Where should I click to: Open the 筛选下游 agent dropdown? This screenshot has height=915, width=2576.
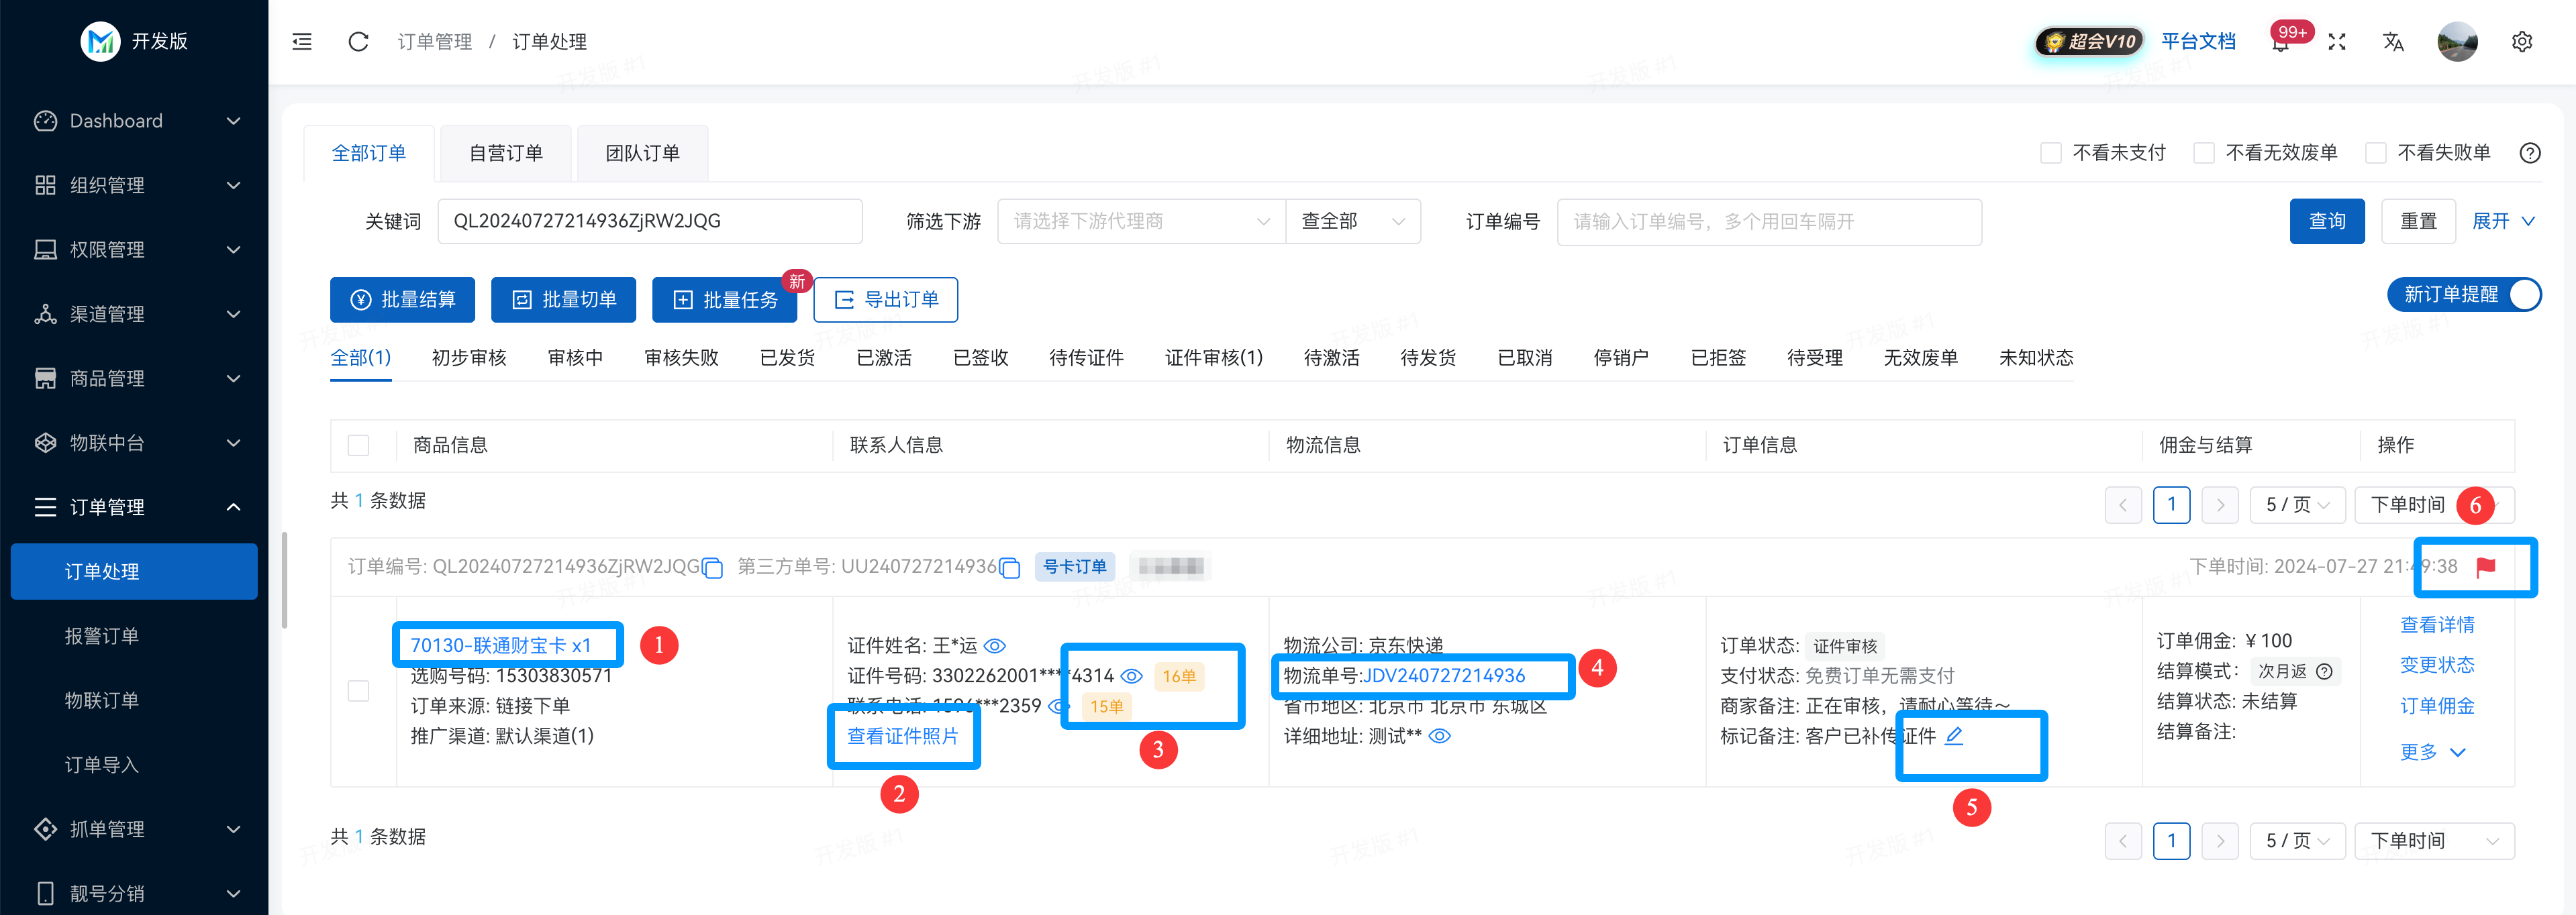(x=1139, y=221)
